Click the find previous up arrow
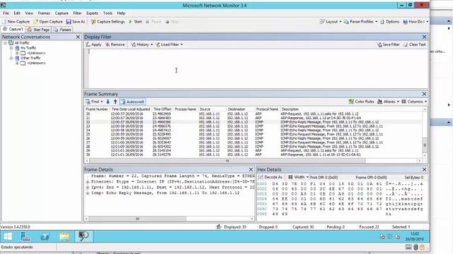Screen dimensions: 453x254 click(115, 102)
